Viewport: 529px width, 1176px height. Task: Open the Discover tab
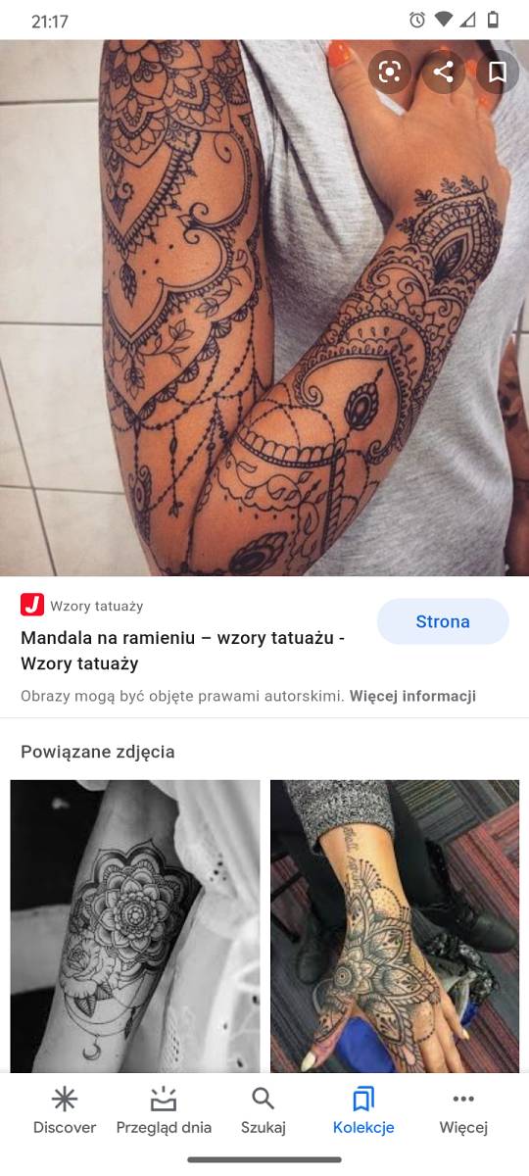click(65, 1111)
